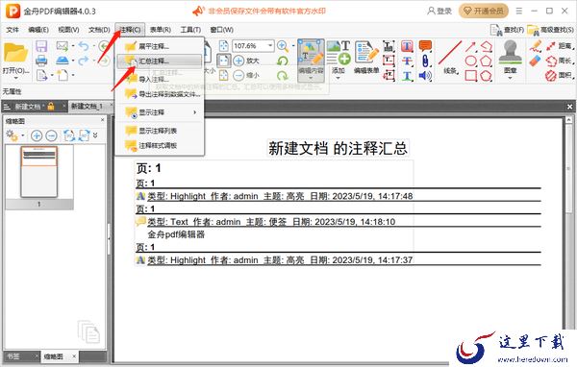Select the pencil drawing tool icon
This screenshot has height=367, width=577.
pos(536,46)
